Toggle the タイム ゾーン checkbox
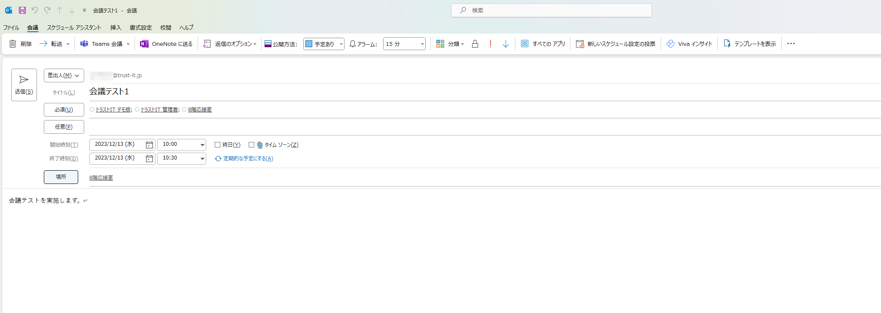The image size is (881, 313). click(252, 145)
